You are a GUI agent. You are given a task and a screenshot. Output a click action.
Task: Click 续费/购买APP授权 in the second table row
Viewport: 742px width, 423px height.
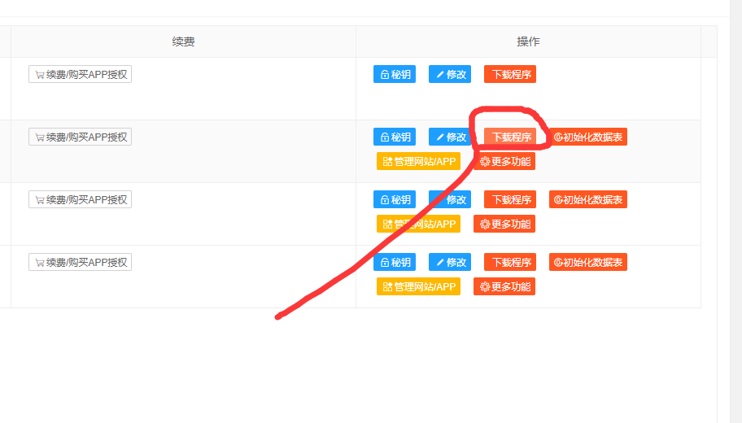click(80, 137)
